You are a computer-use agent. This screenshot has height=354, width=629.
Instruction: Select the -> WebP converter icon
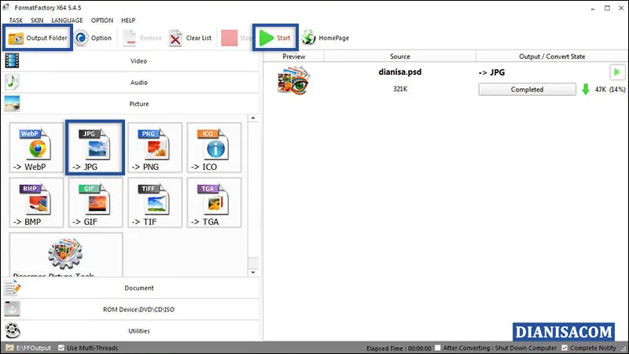pyautogui.click(x=36, y=148)
